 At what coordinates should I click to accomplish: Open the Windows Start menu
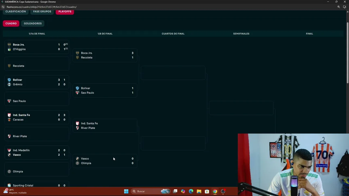point(126,191)
